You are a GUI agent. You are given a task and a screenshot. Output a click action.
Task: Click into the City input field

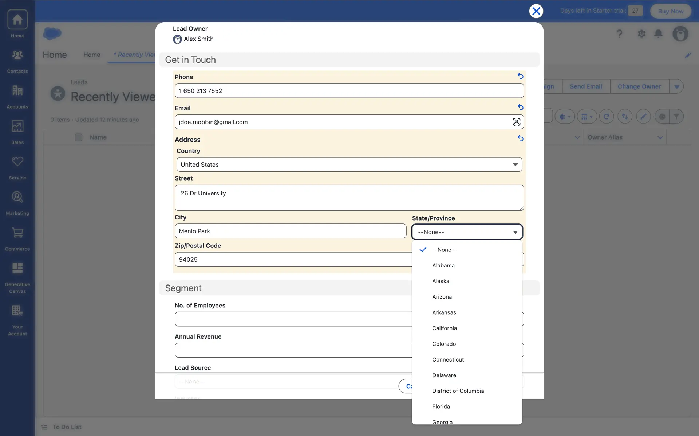290,231
